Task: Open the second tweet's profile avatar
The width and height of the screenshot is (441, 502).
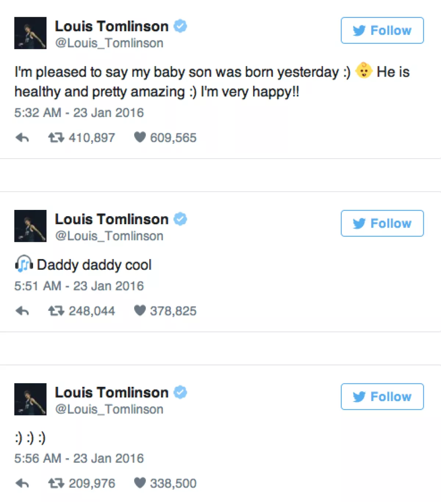Action: coord(31,226)
